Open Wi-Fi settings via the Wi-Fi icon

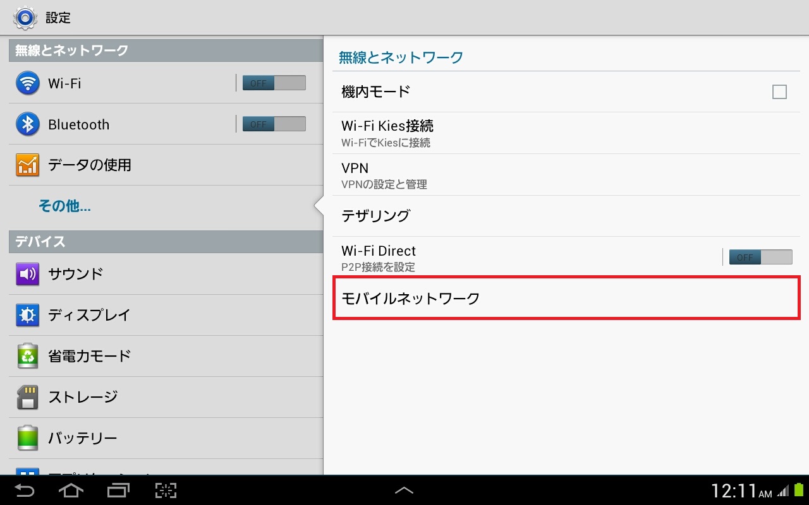[x=26, y=83]
